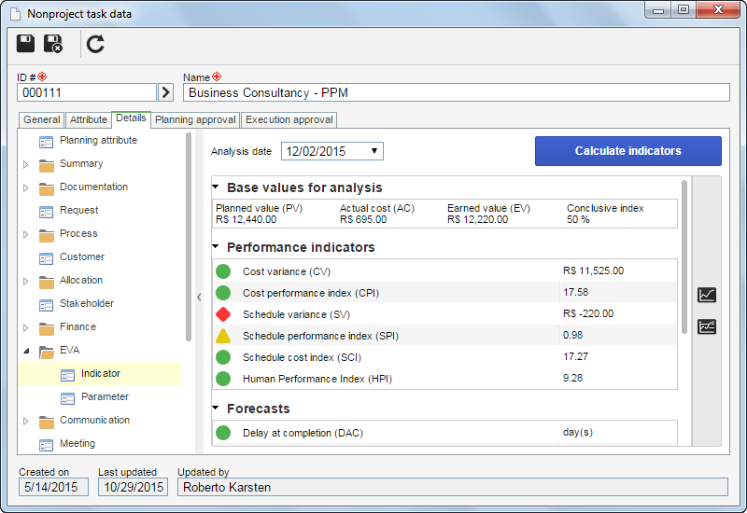Image resolution: width=747 pixels, height=513 pixels.
Task: Select the Customer tree item
Action: [x=82, y=257]
